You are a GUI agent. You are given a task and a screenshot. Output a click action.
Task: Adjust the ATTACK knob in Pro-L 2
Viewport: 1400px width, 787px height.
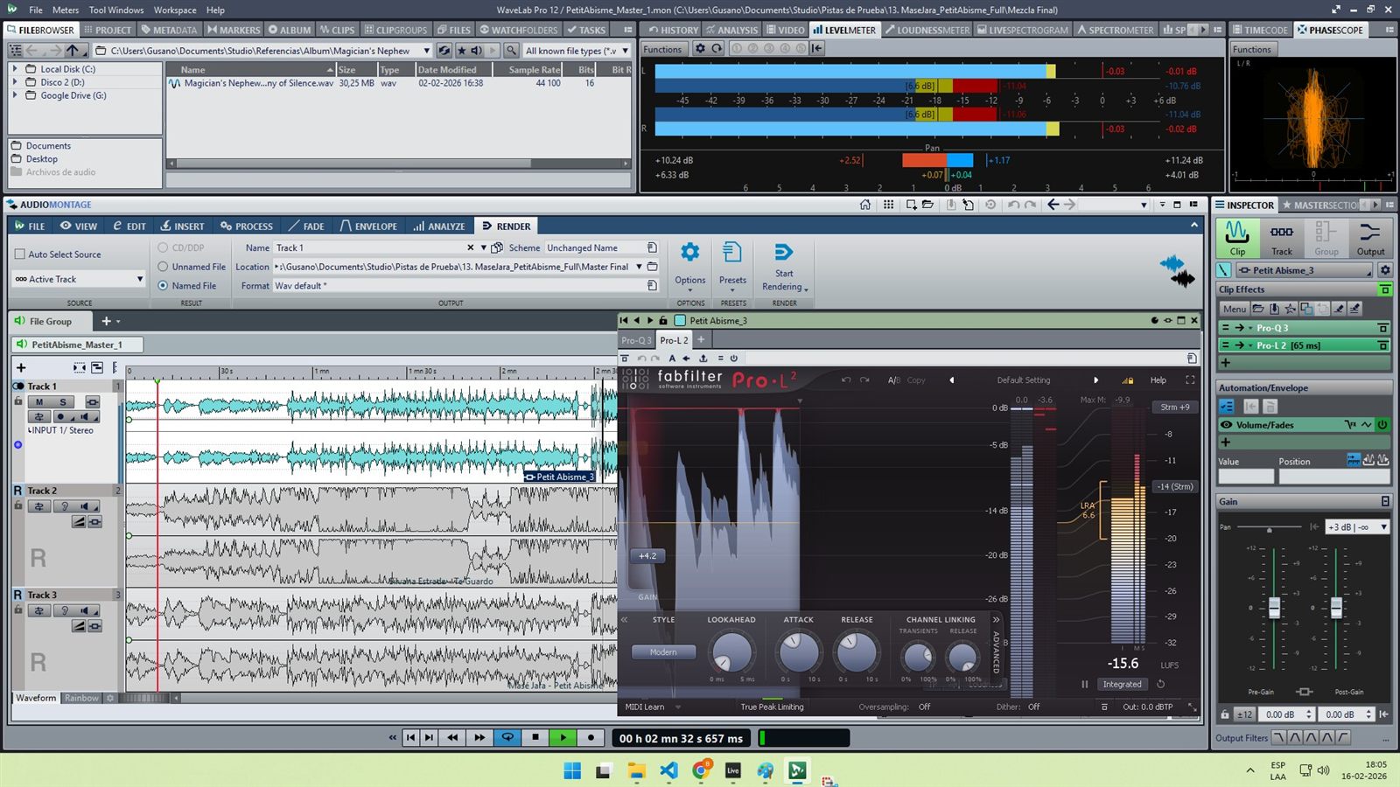pyautogui.click(x=798, y=651)
